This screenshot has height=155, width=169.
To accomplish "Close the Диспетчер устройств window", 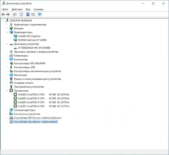I will (163, 3).
